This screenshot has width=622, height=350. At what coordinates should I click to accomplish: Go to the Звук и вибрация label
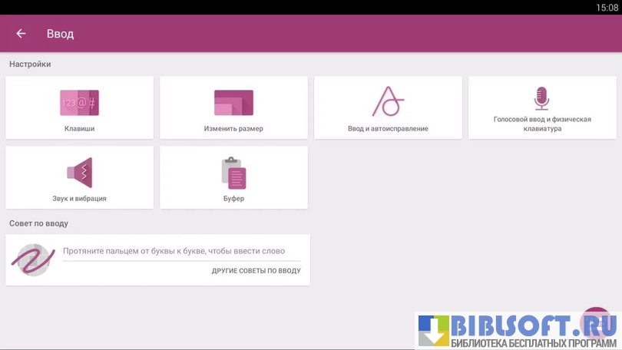click(x=79, y=199)
